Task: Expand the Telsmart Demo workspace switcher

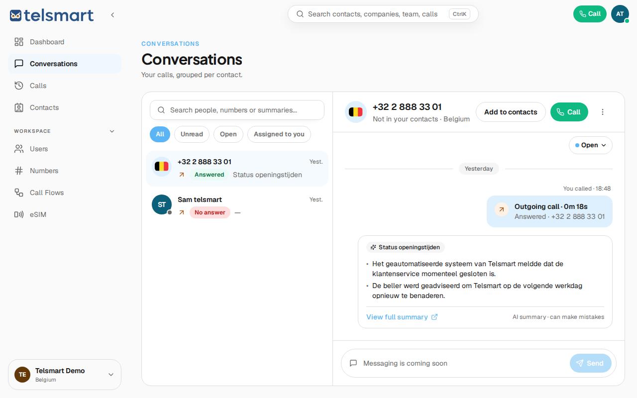Action: pos(65,375)
